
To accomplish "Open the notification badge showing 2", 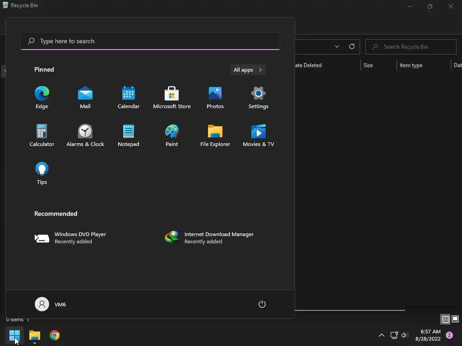I will 449,335.
